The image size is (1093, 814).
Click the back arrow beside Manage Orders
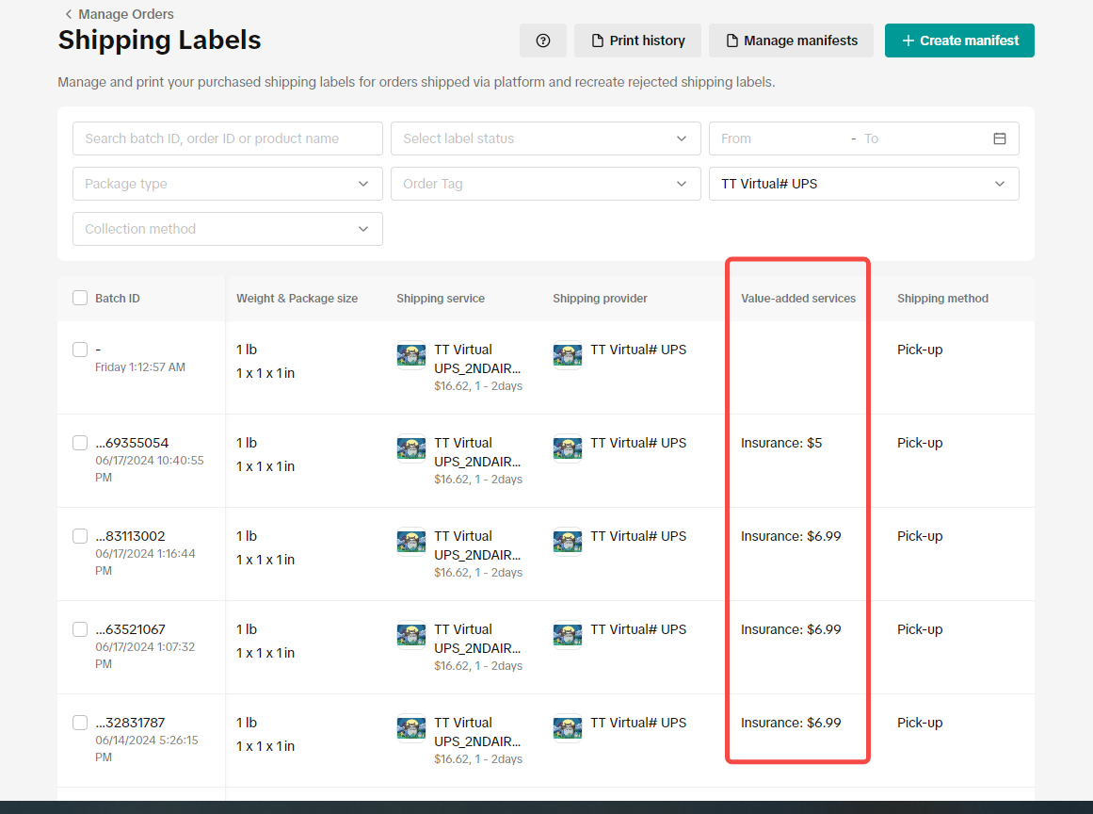[x=68, y=14]
